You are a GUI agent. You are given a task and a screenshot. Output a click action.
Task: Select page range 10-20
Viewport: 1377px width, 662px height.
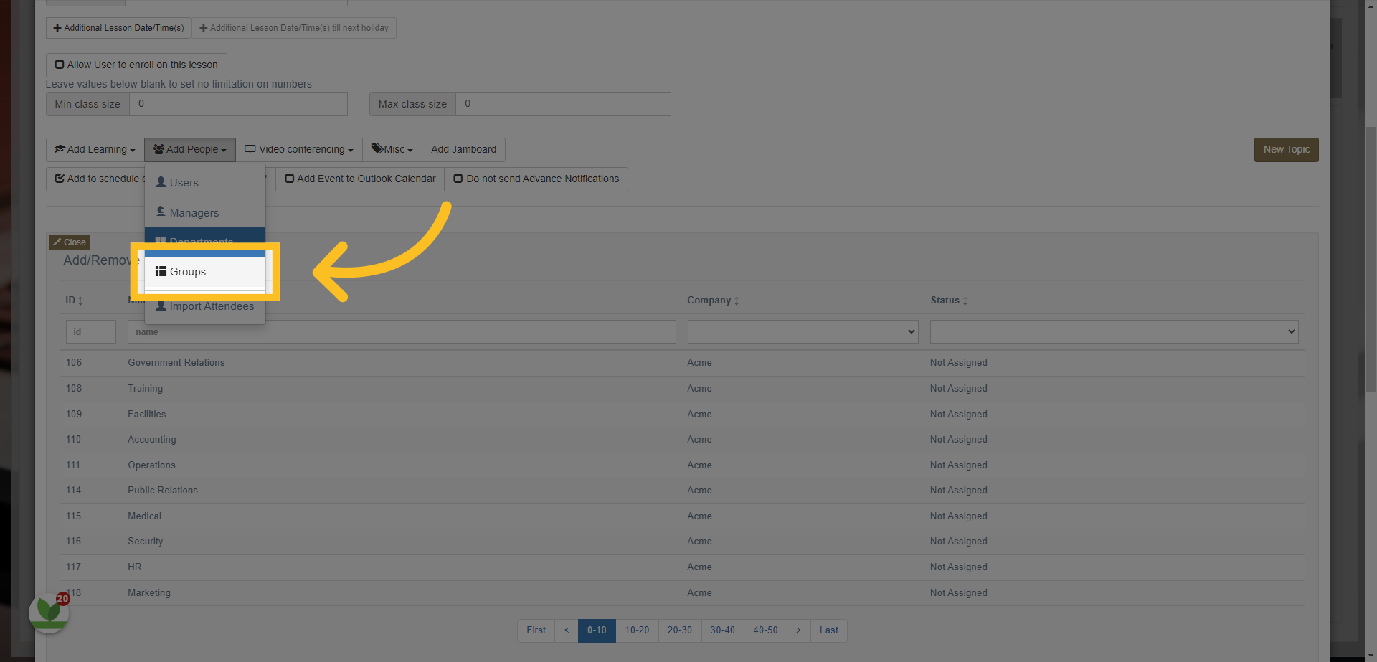click(637, 630)
